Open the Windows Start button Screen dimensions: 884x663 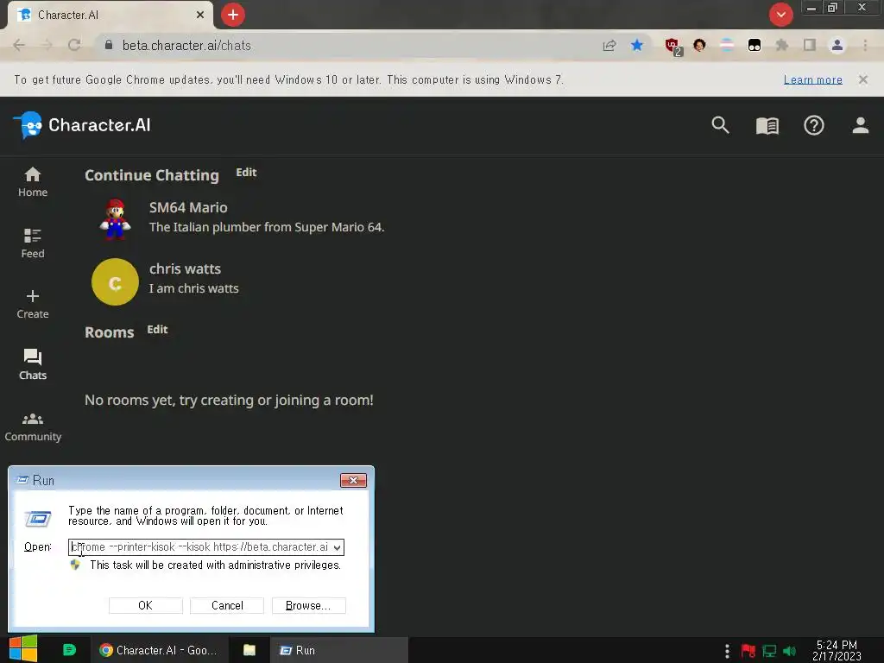click(23, 649)
